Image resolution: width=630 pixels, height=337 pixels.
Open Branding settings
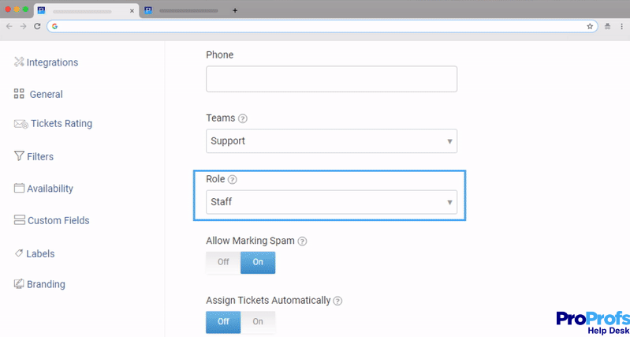click(46, 284)
